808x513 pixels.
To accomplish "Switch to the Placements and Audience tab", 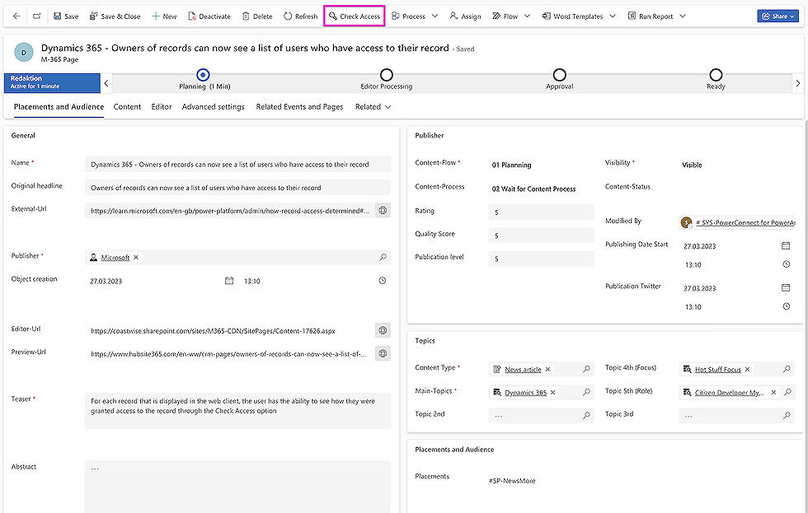I will point(59,106).
